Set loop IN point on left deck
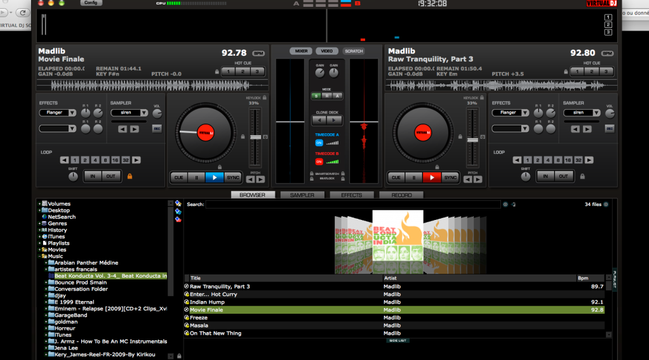Screen dimensions: 649x360 (x=93, y=176)
